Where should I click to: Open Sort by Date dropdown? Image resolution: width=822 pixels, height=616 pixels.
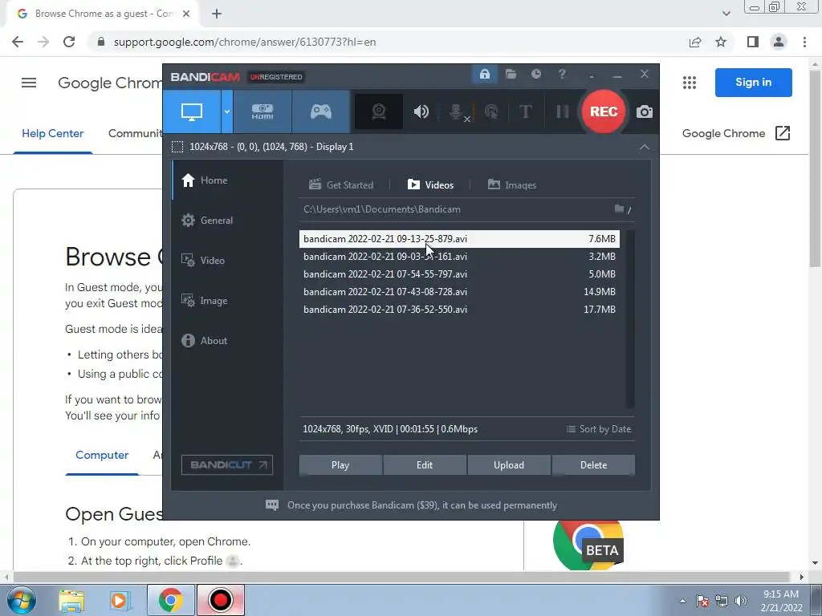[x=599, y=429]
